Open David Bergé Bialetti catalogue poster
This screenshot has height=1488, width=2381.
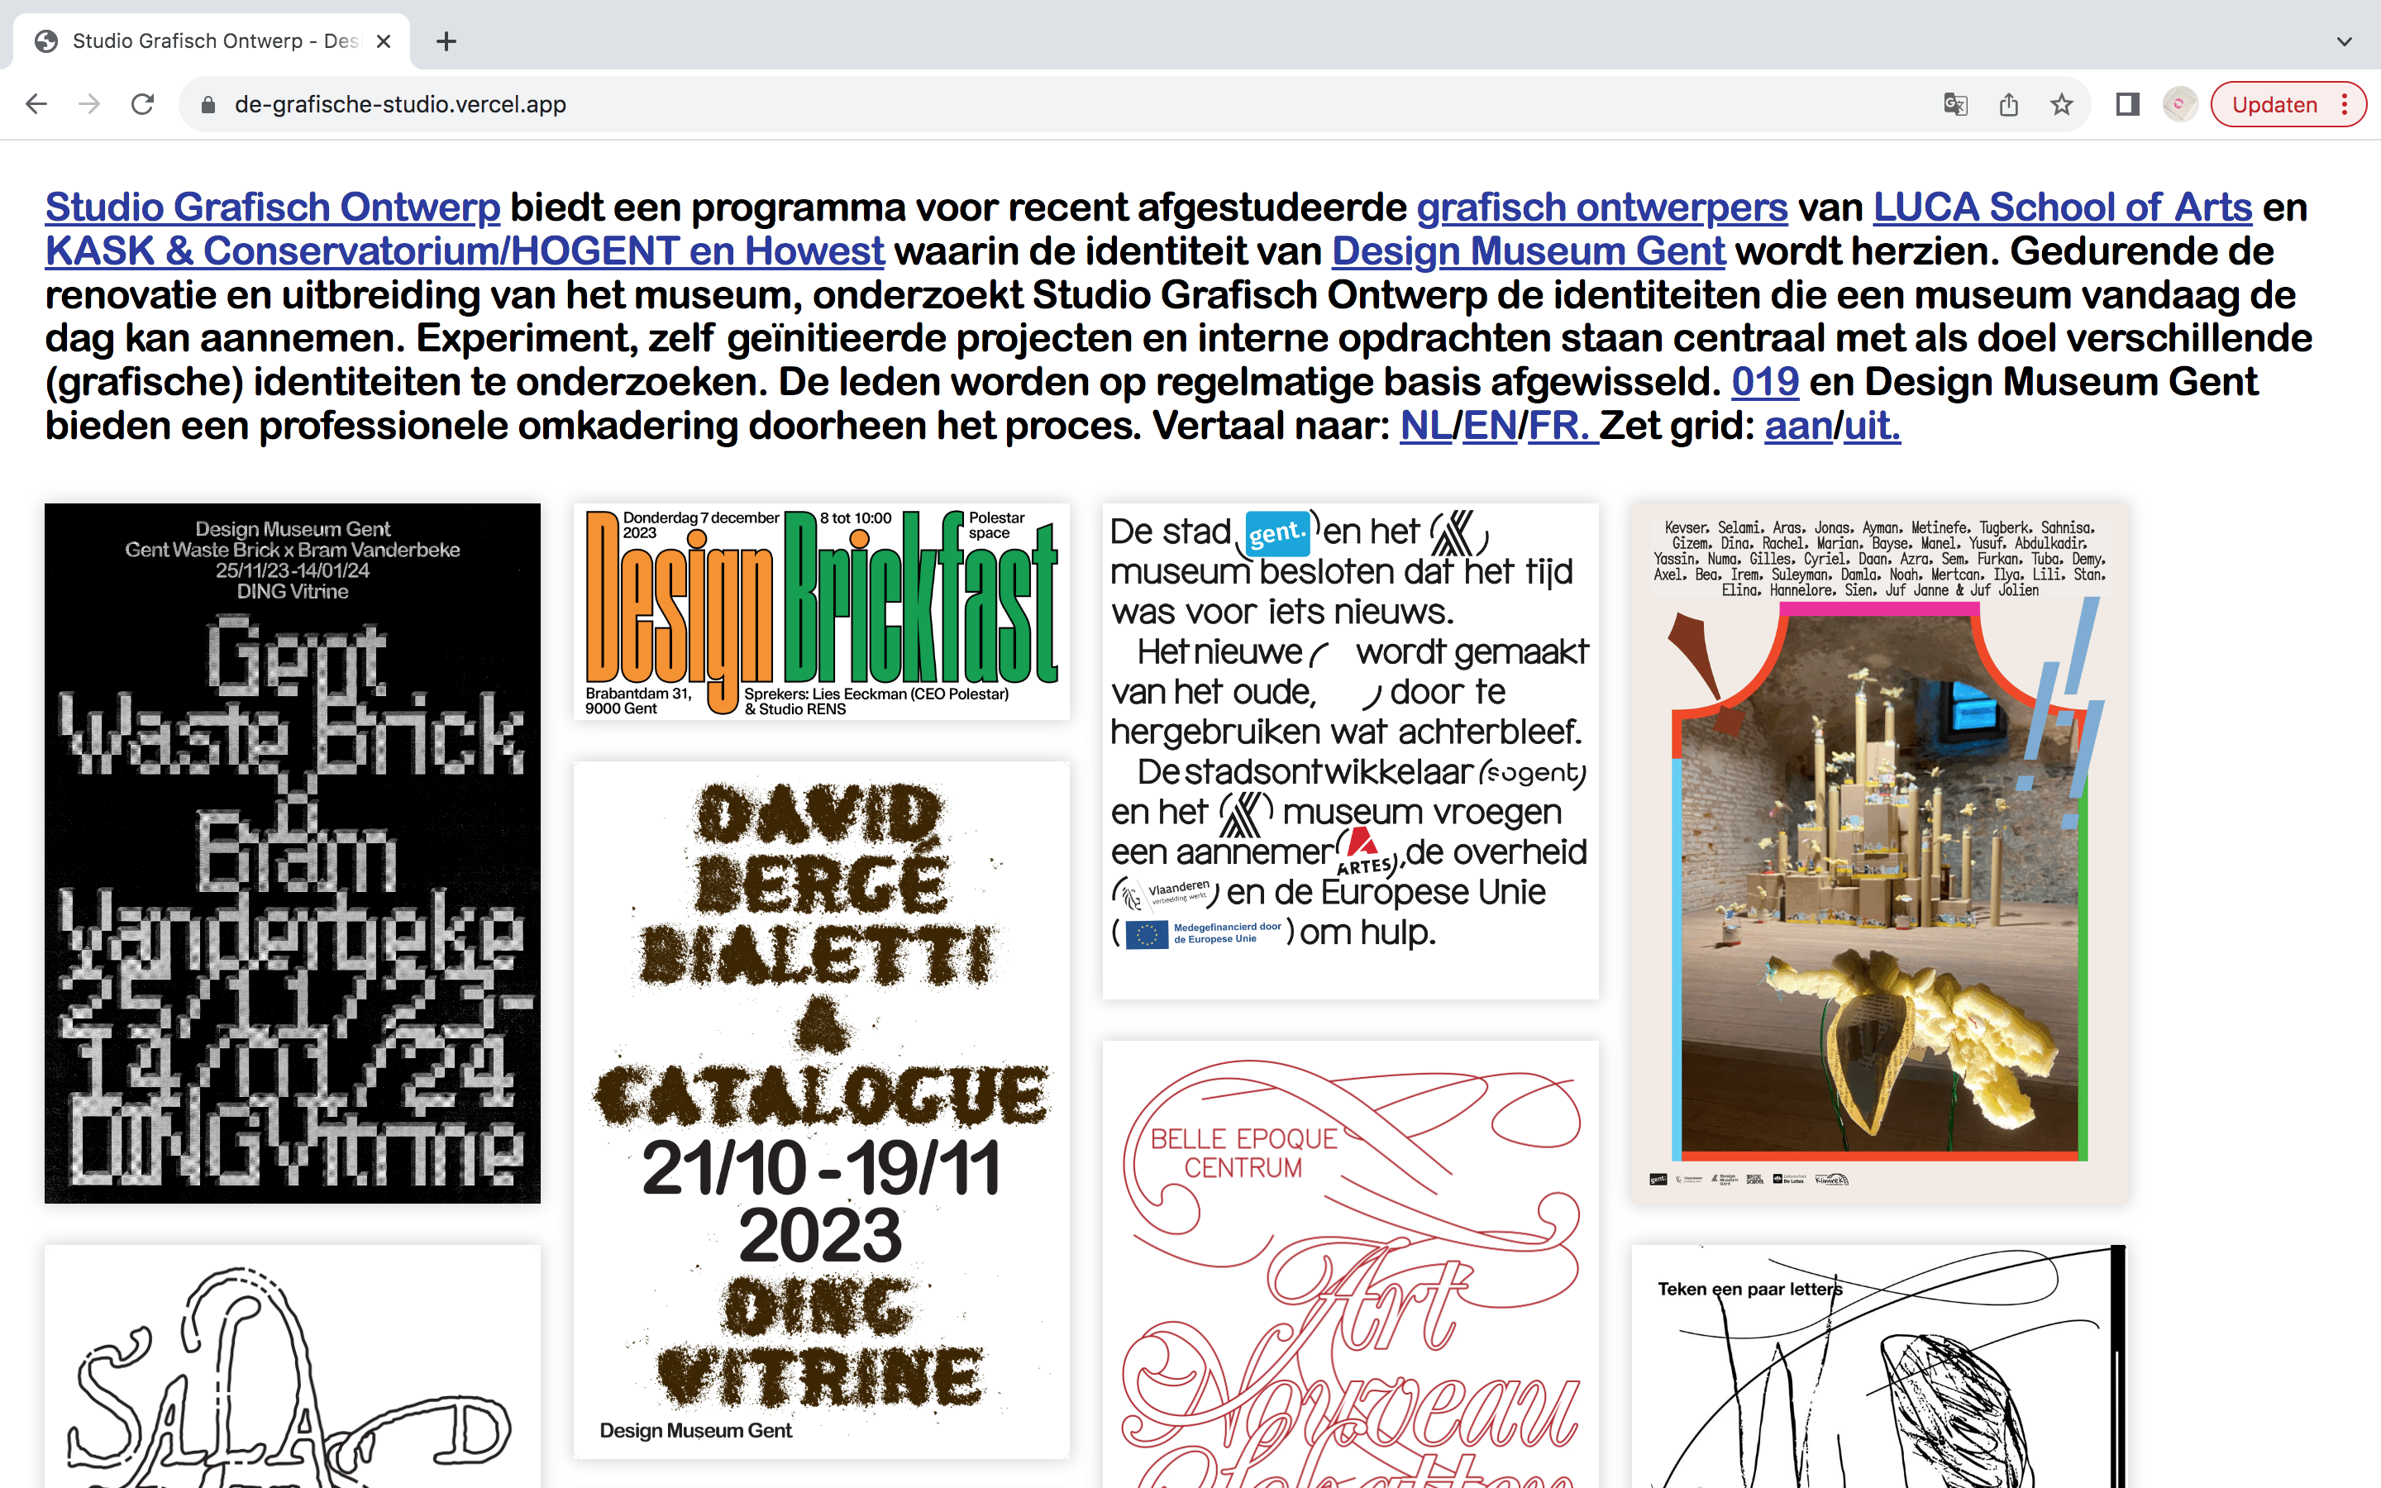tap(822, 1110)
